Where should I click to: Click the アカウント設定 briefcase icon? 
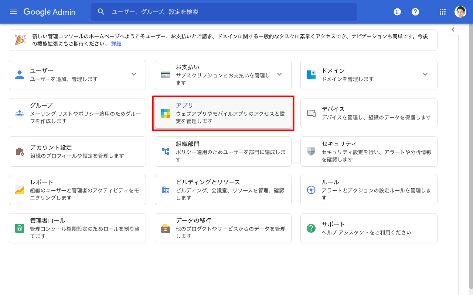(x=20, y=152)
